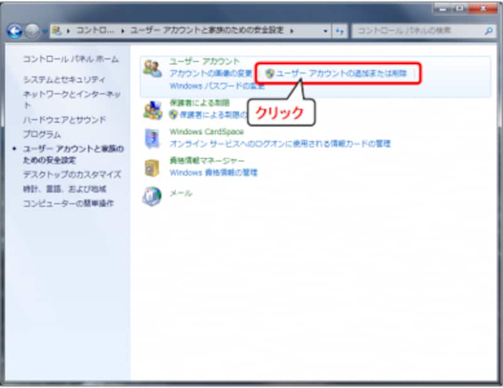Click the Control Panel icon in address bar
The height and width of the screenshot is (388, 503).
tap(57, 30)
